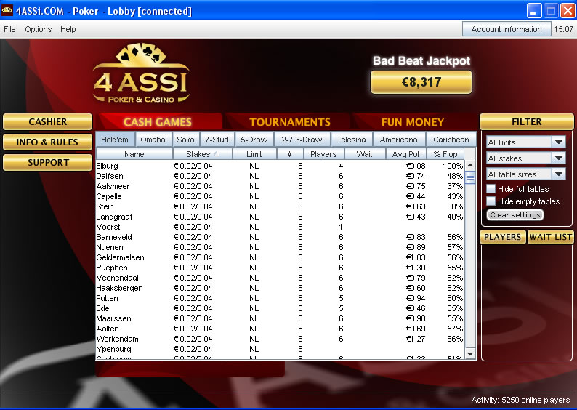577x410 pixels.
Task: Select the Americana game tab
Action: pos(398,140)
